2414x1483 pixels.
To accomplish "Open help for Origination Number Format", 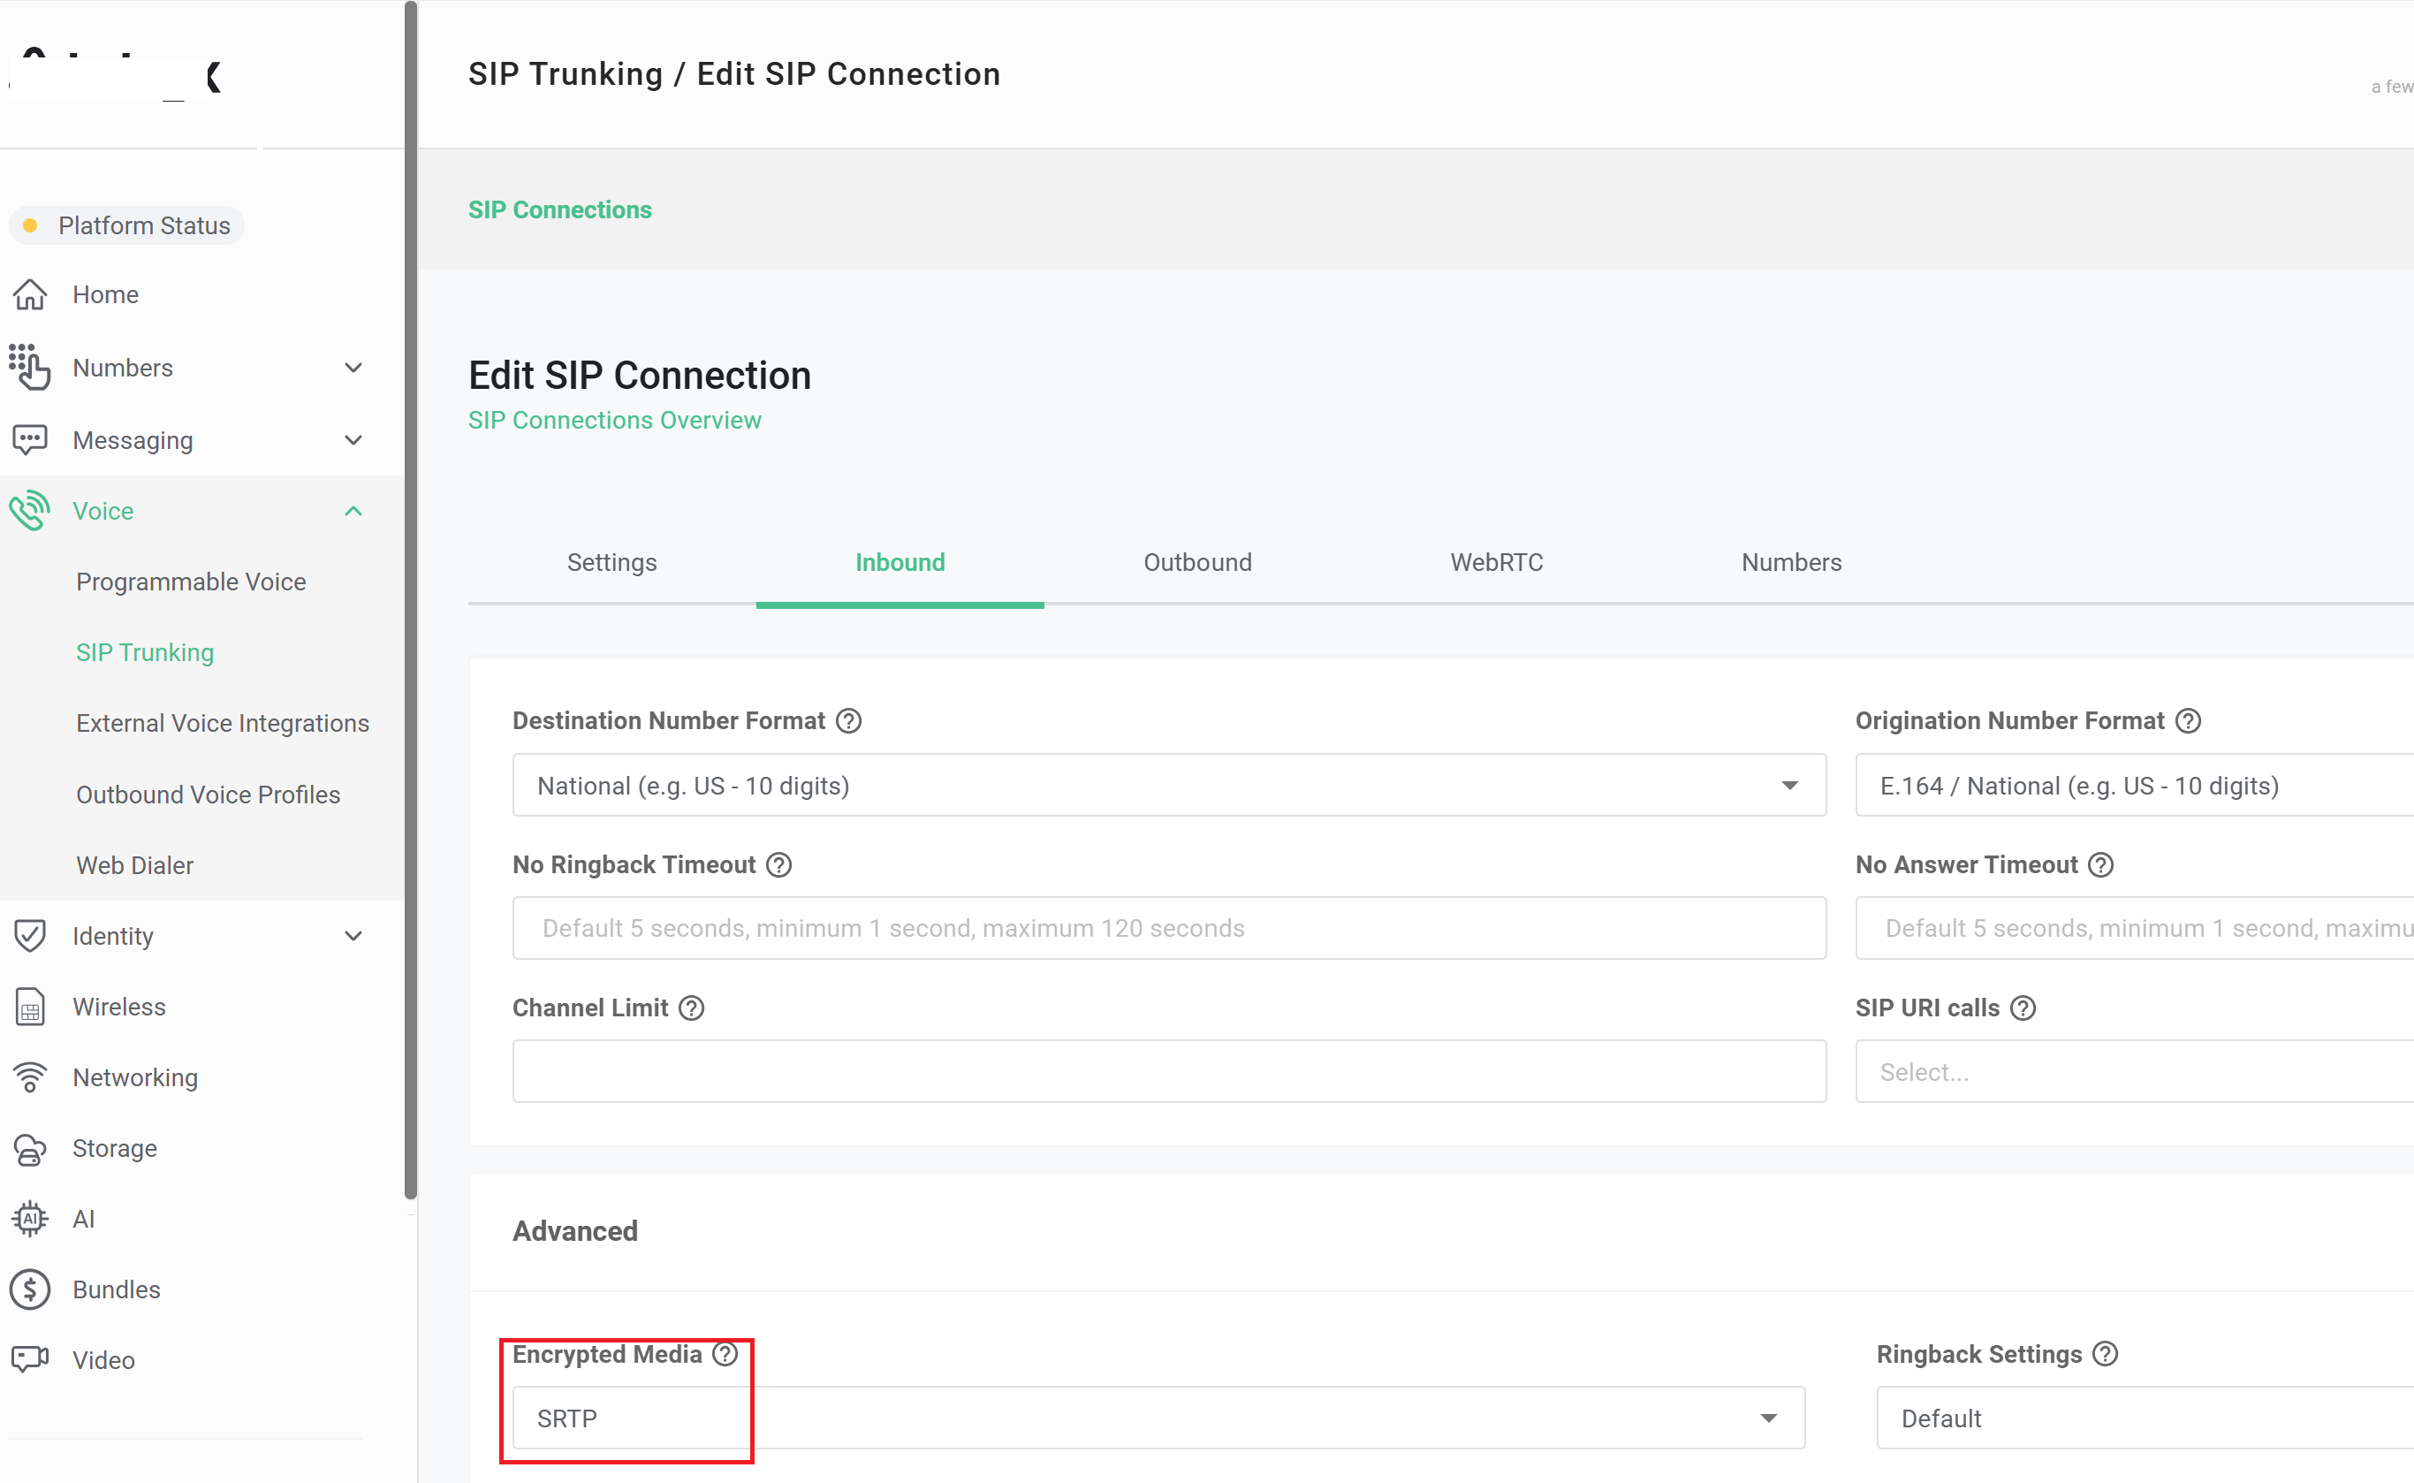I will [2189, 721].
